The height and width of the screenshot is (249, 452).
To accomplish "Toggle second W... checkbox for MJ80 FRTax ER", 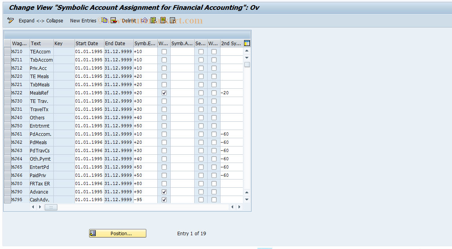I will pos(214,184).
